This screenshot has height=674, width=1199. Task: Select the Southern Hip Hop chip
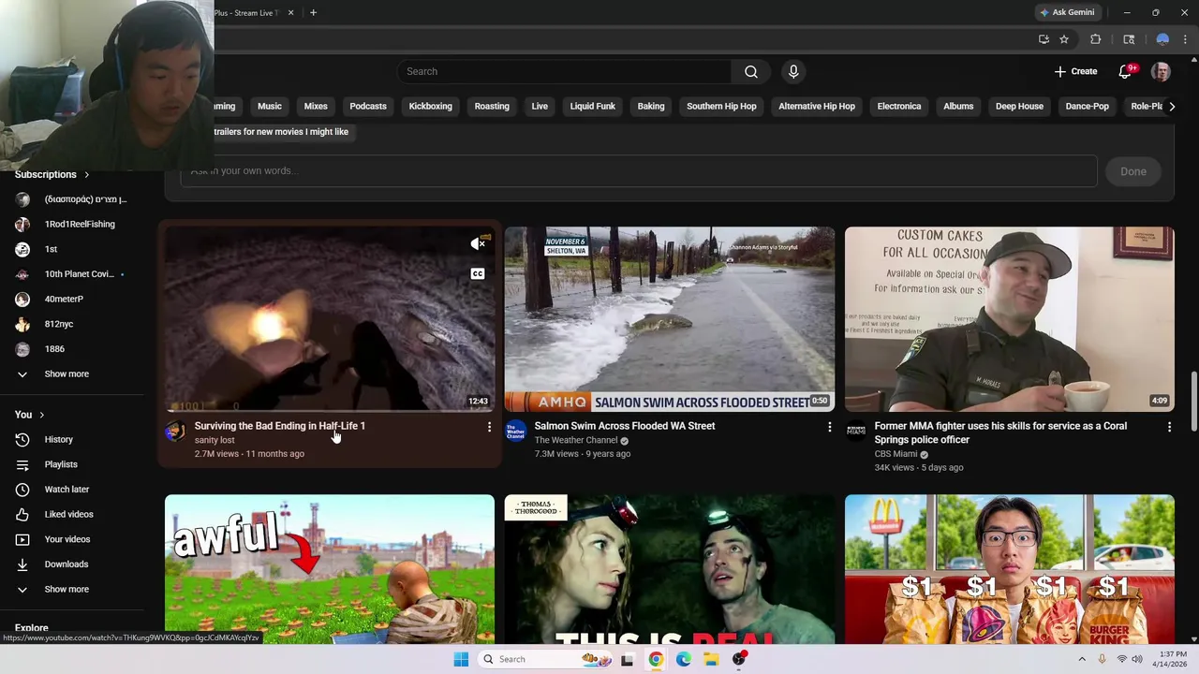pos(721,106)
